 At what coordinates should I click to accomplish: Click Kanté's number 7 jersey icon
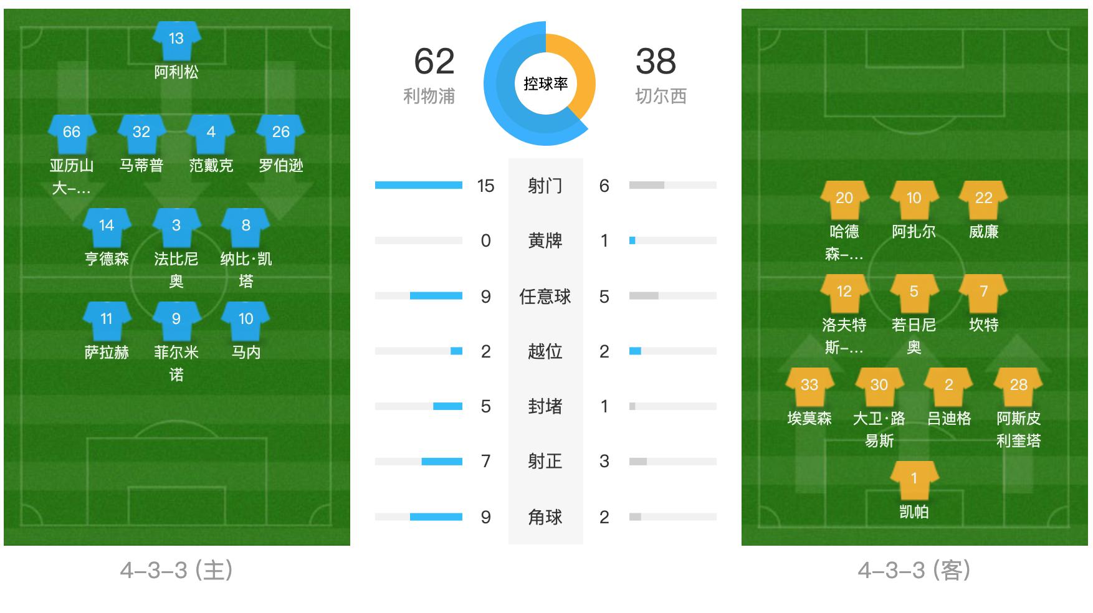coord(984,292)
